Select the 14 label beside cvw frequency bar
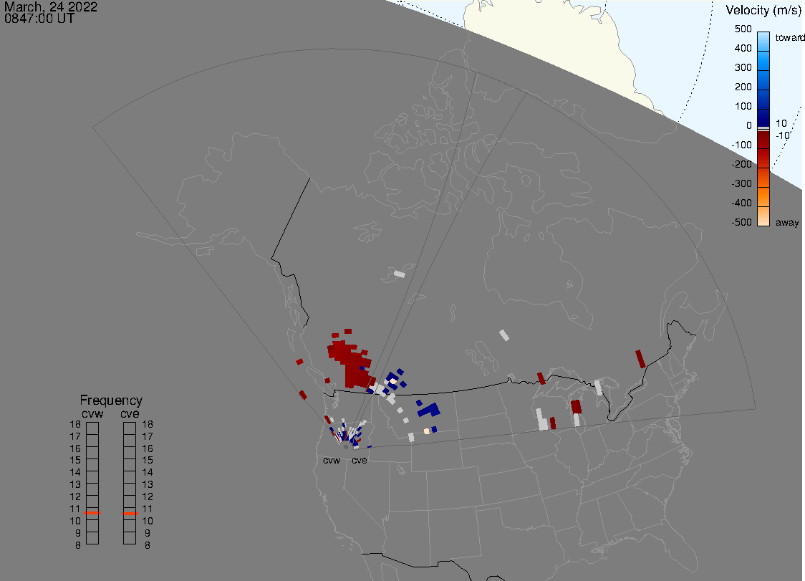 click(x=75, y=473)
